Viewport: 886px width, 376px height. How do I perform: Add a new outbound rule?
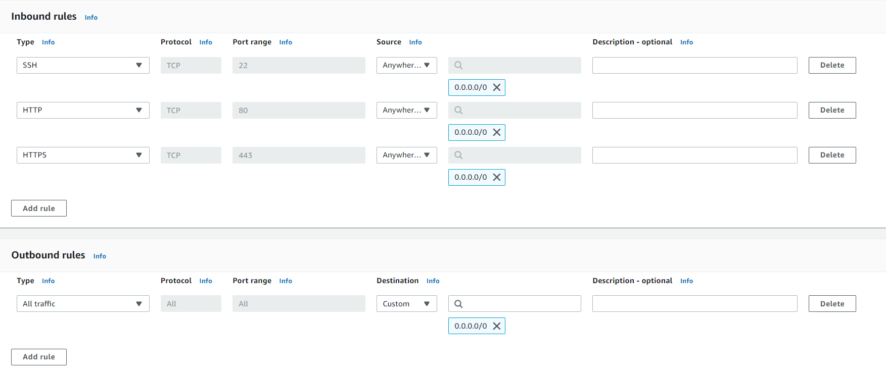tap(39, 357)
